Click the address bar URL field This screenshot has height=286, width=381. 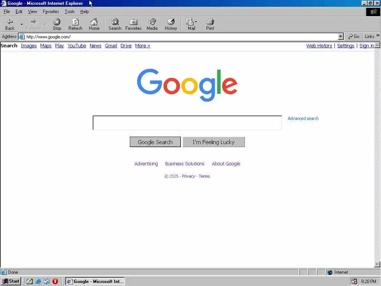tap(181, 37)
